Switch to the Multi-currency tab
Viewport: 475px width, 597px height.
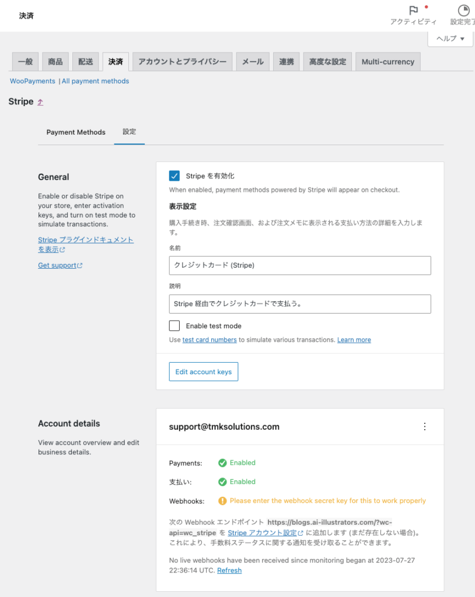click(x=387, y=62)
